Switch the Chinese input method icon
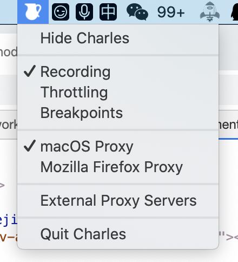 point(108,12)
